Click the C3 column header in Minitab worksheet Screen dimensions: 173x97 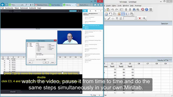coord(112,64)
